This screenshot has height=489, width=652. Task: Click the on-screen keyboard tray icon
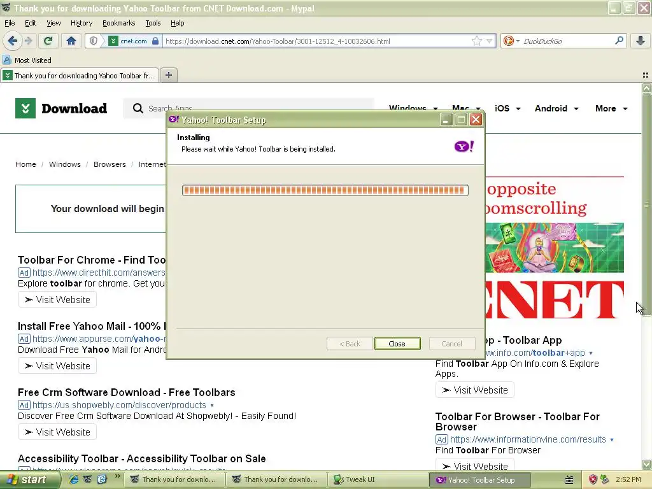(569, 480)
